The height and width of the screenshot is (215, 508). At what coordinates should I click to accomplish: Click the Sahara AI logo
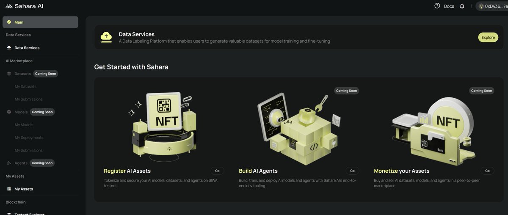(24, 6)
